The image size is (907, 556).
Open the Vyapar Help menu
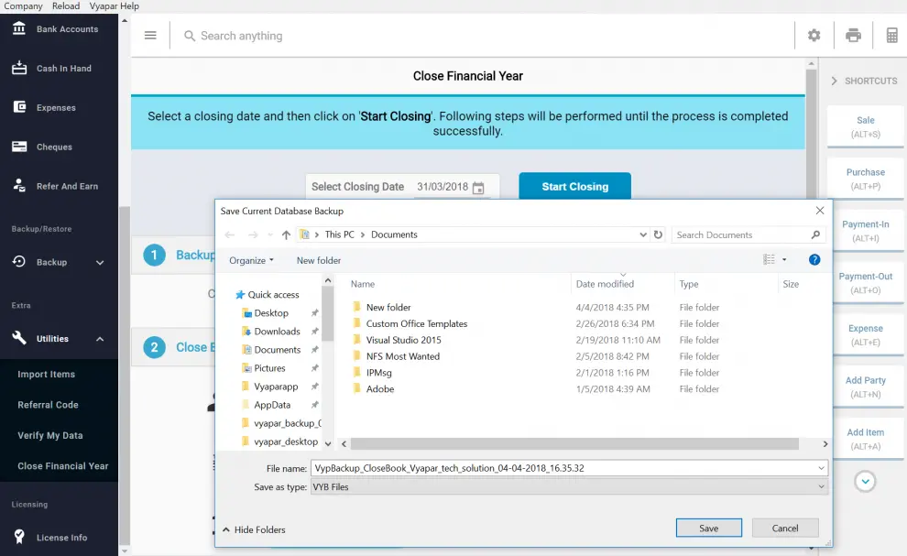point(114,5)
